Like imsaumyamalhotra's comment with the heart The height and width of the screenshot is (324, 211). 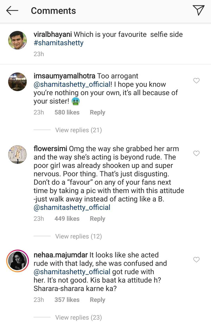point(197,81)
